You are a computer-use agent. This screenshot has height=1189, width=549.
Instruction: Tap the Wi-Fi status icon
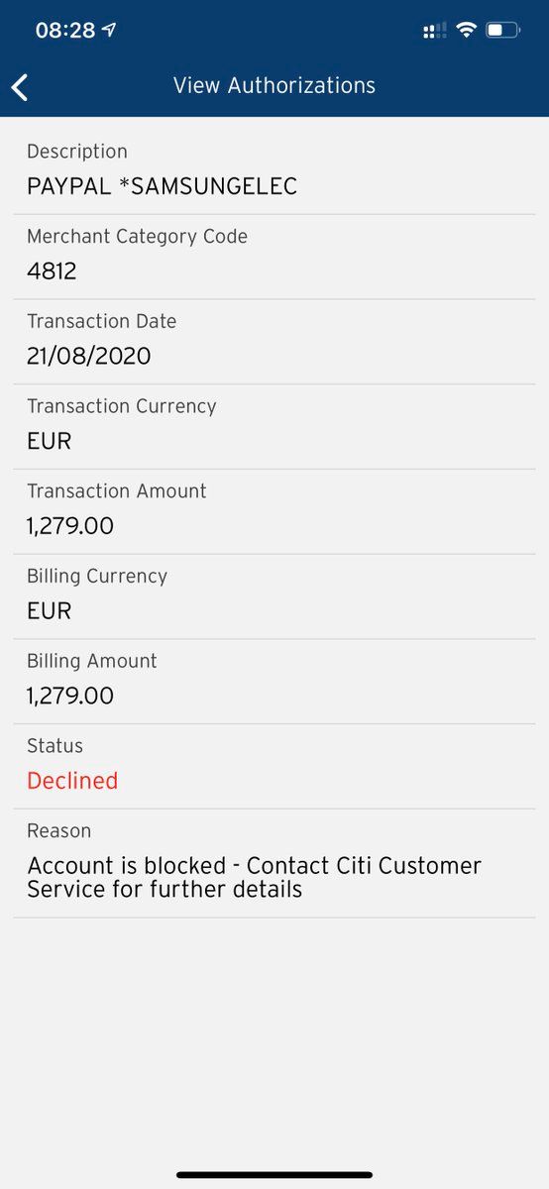(x=466, y=31)
